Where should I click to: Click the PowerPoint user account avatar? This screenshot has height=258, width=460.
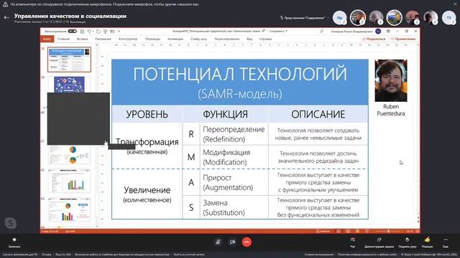[378, 31]
